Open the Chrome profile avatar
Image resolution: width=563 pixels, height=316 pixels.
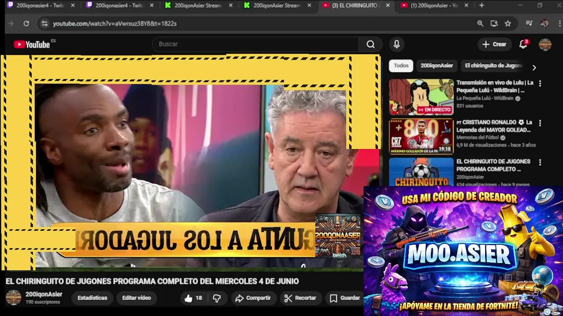[545, 24]
